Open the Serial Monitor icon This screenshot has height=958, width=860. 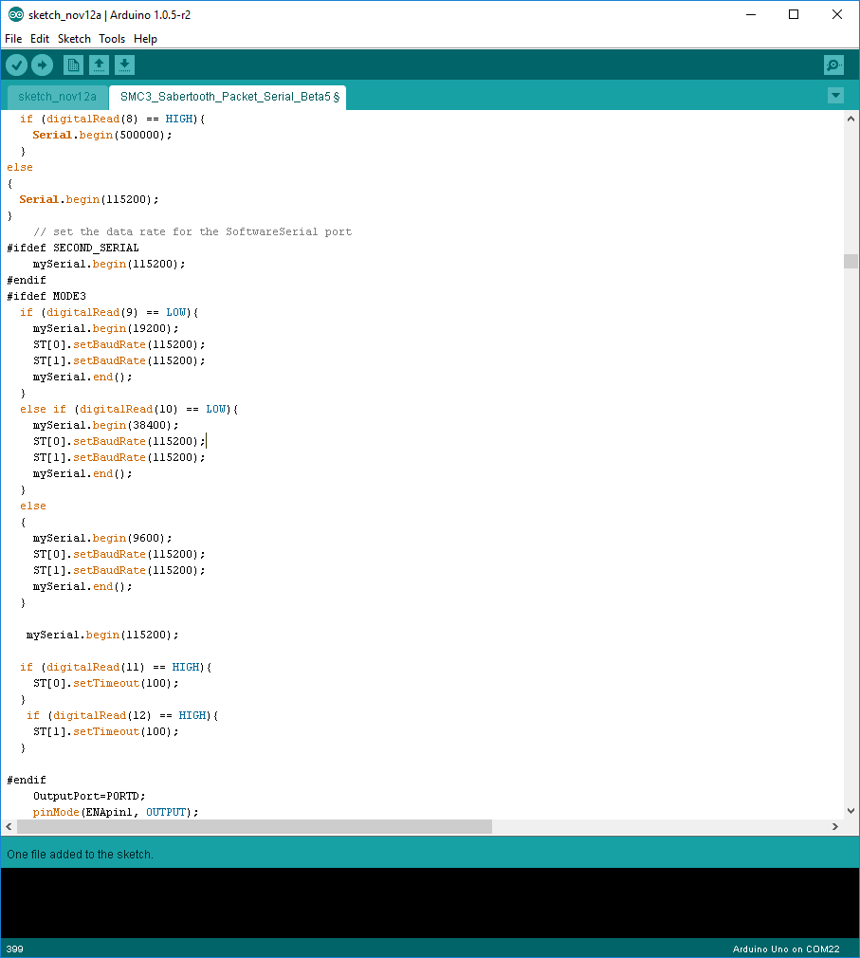(x=833, y=64)
